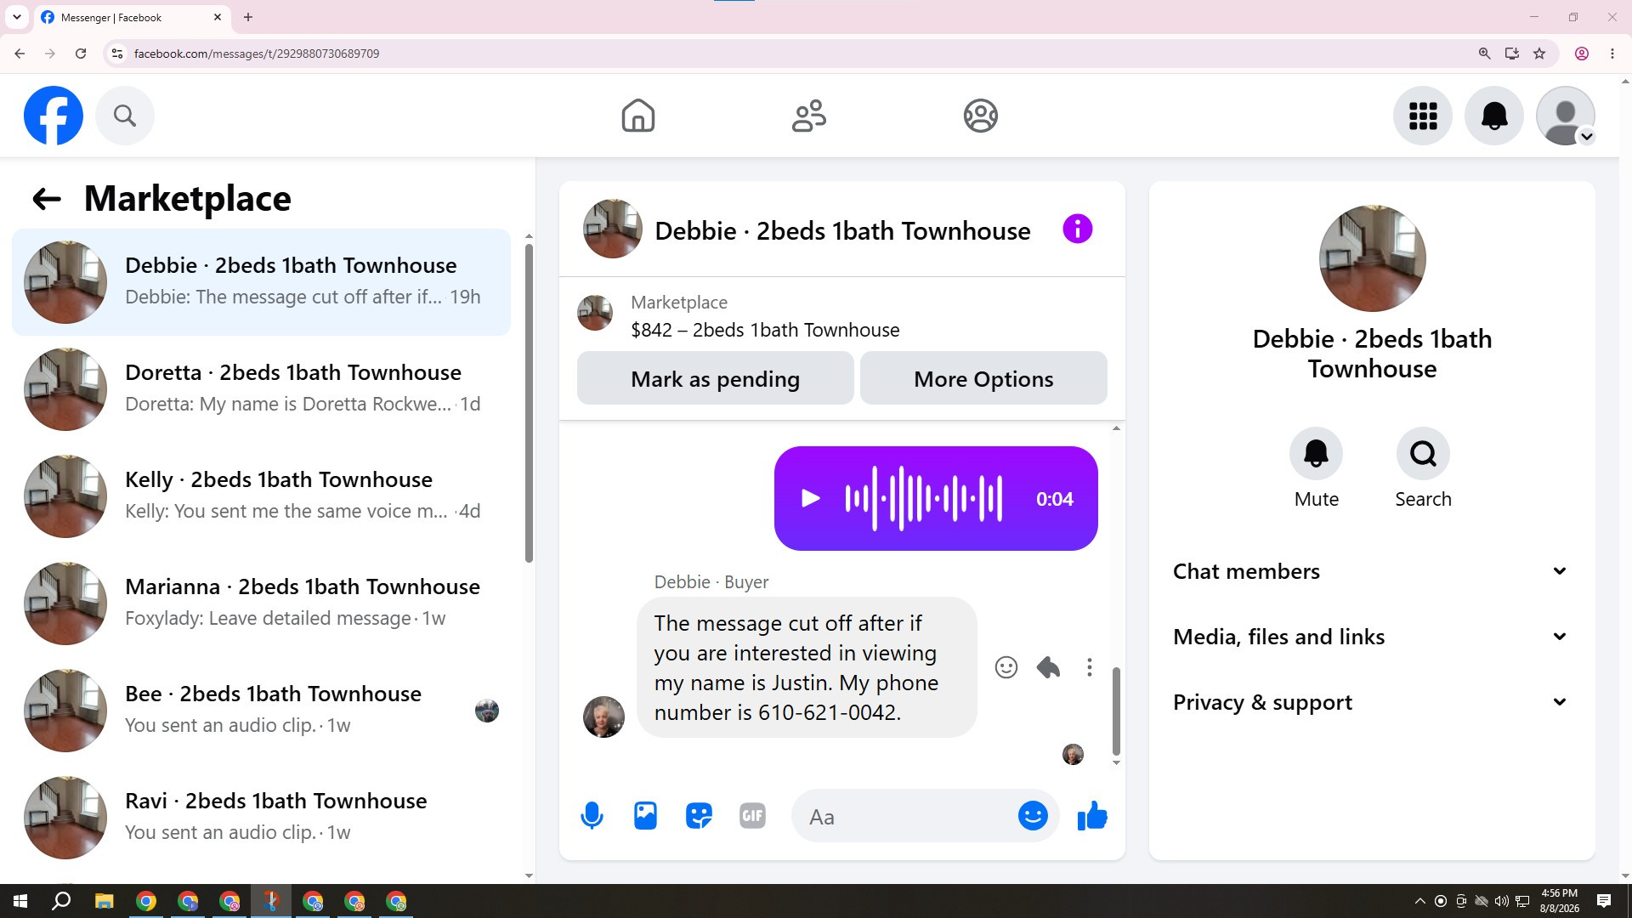The image size is (1632, 918).
Task: Open the taskbar clock and date
Action: pyautogui.click(x=1559, y=901)
